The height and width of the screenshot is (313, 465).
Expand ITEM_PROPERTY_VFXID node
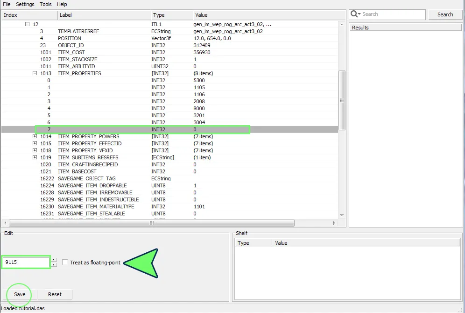tap(35, 150)
